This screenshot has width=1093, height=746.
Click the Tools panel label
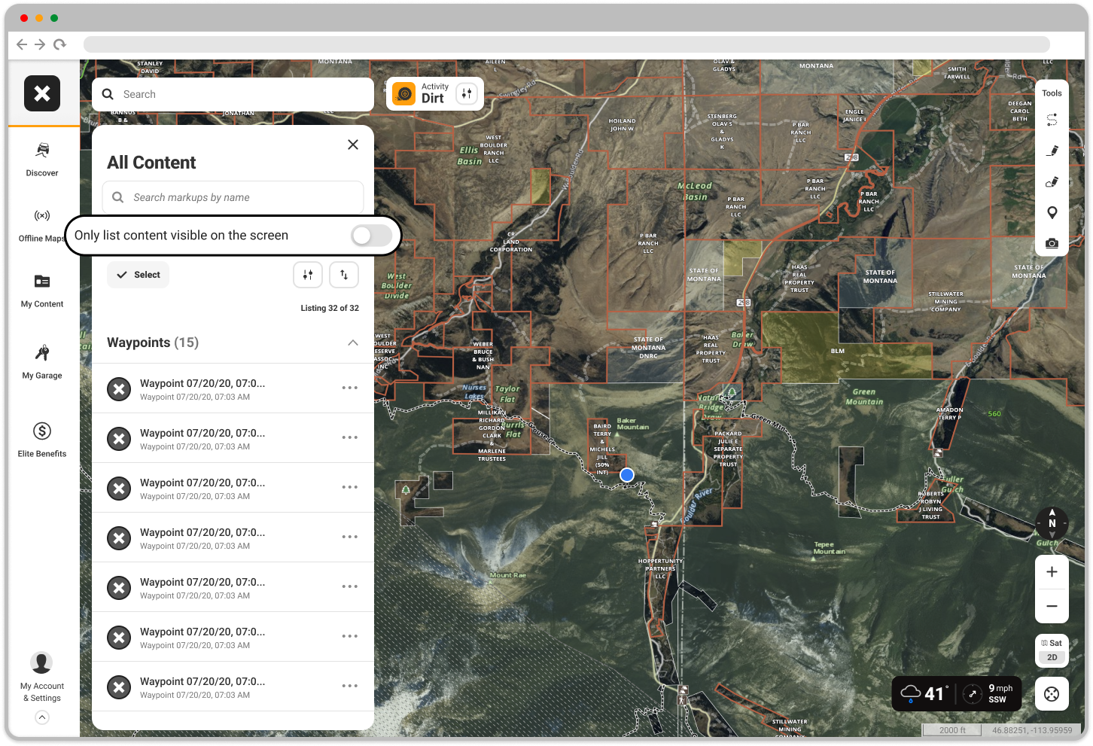click(x=1052, y=93)
